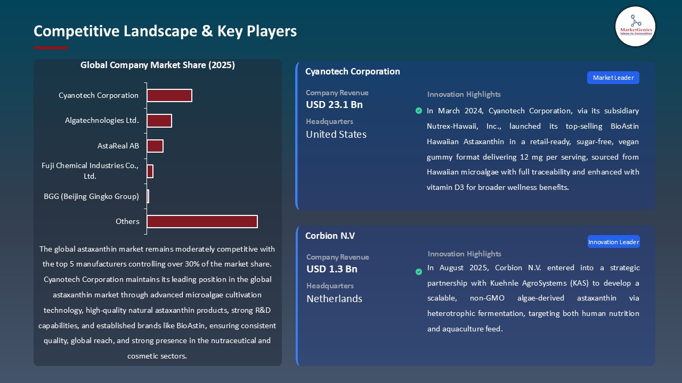Click the MarketGenics logo icon
The width and height of the screenshot is (682, 383).
(635, 27)
